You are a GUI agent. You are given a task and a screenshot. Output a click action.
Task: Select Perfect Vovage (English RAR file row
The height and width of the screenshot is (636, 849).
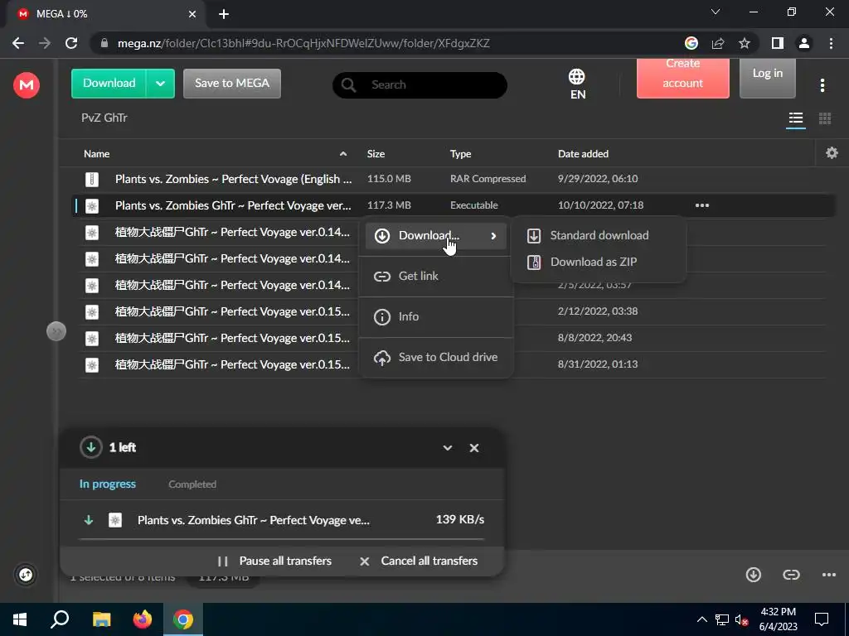click(x=452, y=179)
